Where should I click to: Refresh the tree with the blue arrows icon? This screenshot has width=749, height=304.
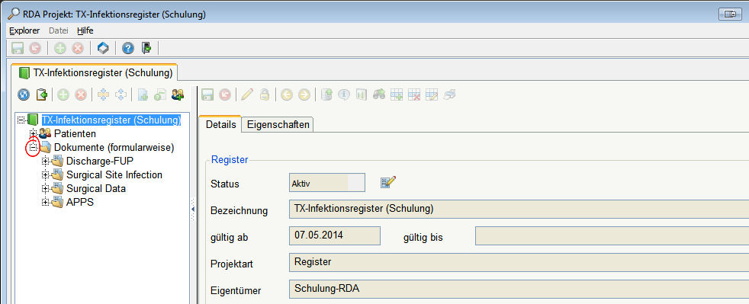(24, 95)
